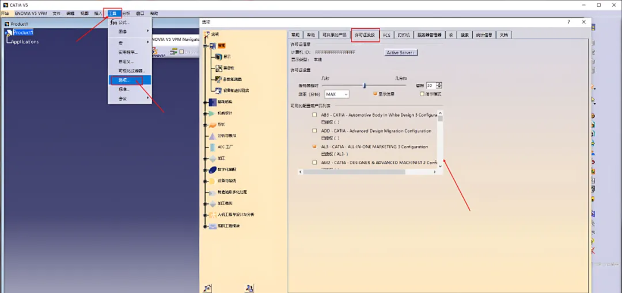Viewport: 622px width, 293px height.
Task: Switch to the 打印机 printers tab
Action: click(x=403, y=35)
